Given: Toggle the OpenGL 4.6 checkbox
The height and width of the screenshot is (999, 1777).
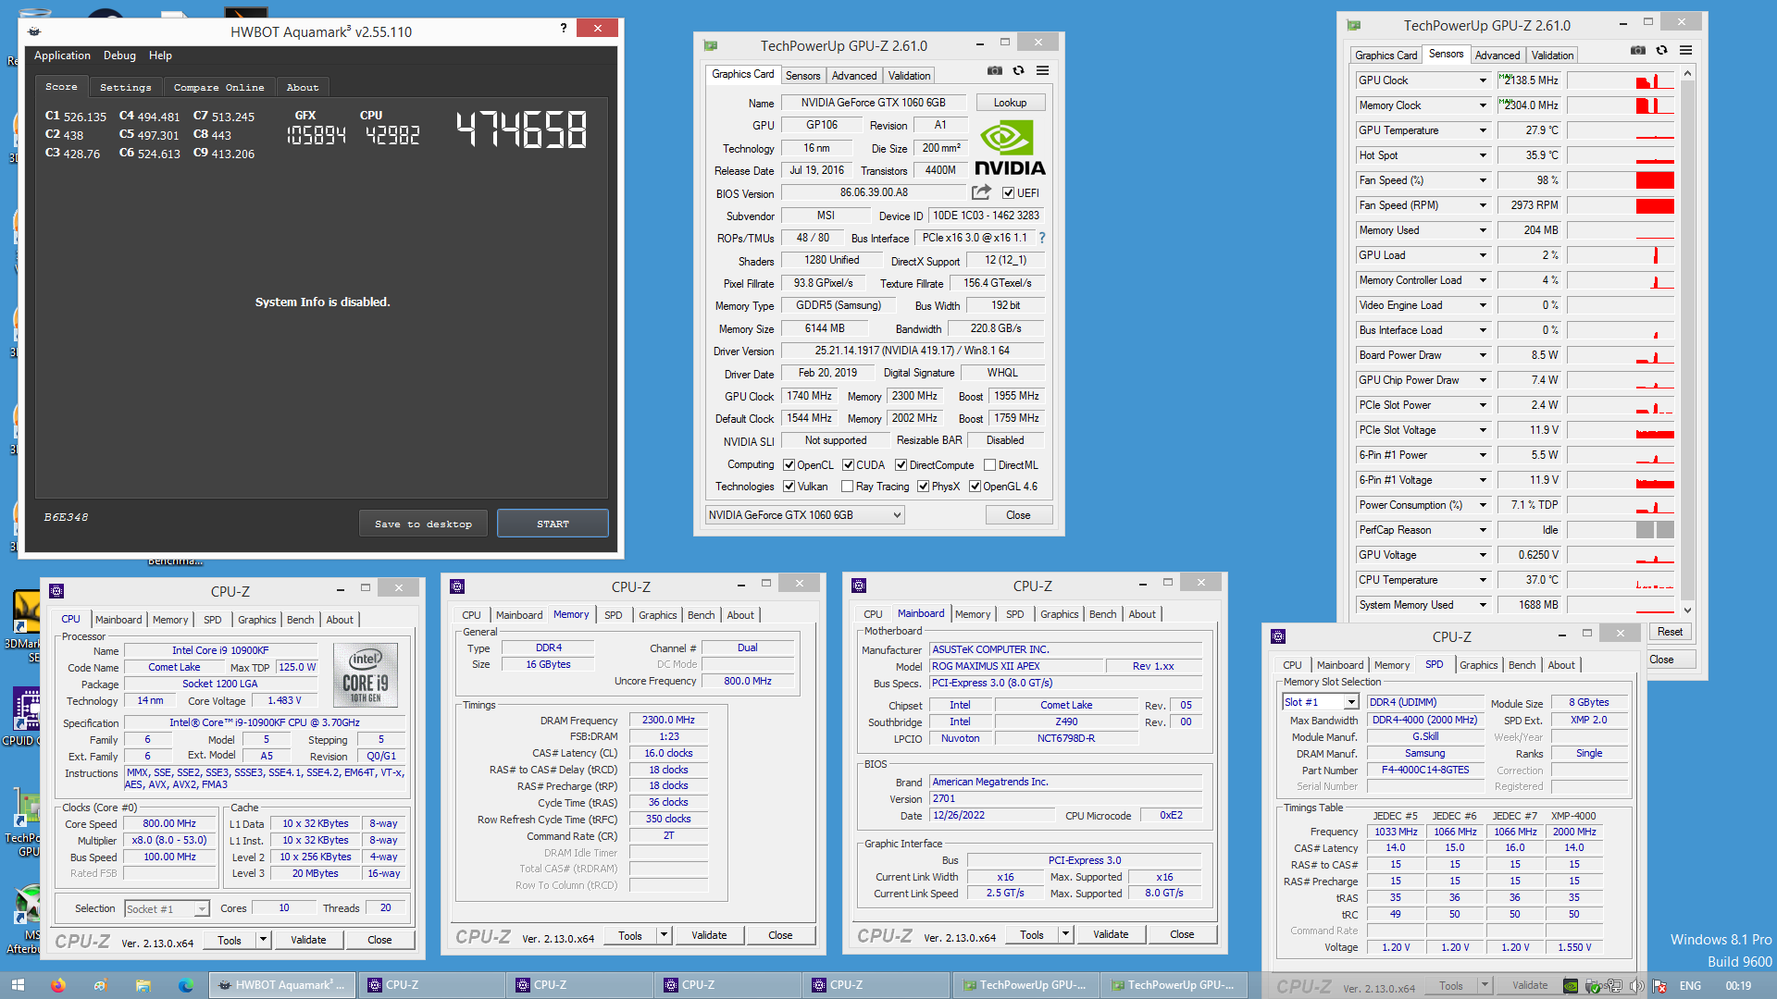Looking at the screenshot, I should click(x=975, y=487).
